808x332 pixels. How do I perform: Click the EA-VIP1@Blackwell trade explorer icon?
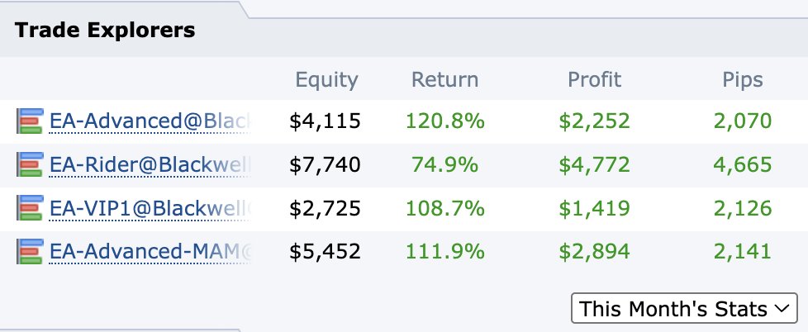pyautogui.click(x=30, y=208)
